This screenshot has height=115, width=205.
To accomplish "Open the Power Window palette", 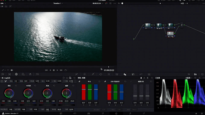I will [101, 74].
